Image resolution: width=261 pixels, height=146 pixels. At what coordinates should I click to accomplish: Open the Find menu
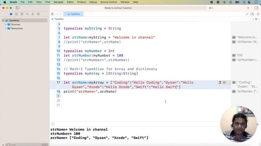point(47,2)
